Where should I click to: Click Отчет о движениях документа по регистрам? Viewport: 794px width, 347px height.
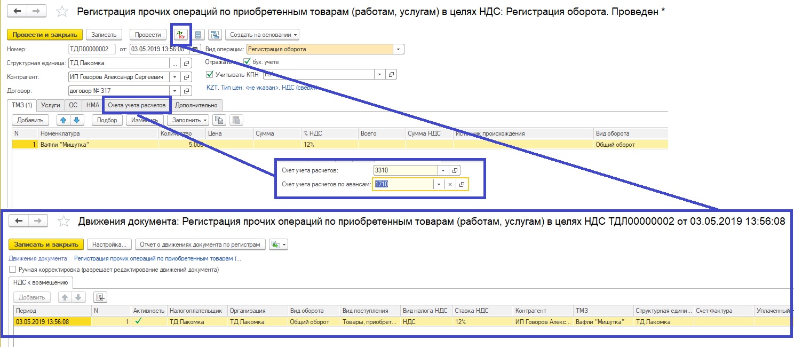[200, 245]
